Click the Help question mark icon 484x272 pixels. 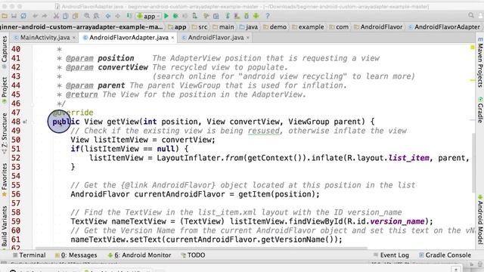[x=268, y=16]
